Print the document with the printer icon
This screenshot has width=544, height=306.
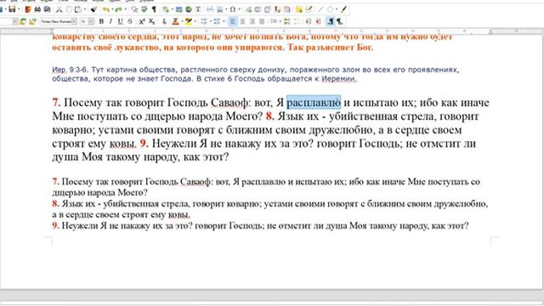37,9
